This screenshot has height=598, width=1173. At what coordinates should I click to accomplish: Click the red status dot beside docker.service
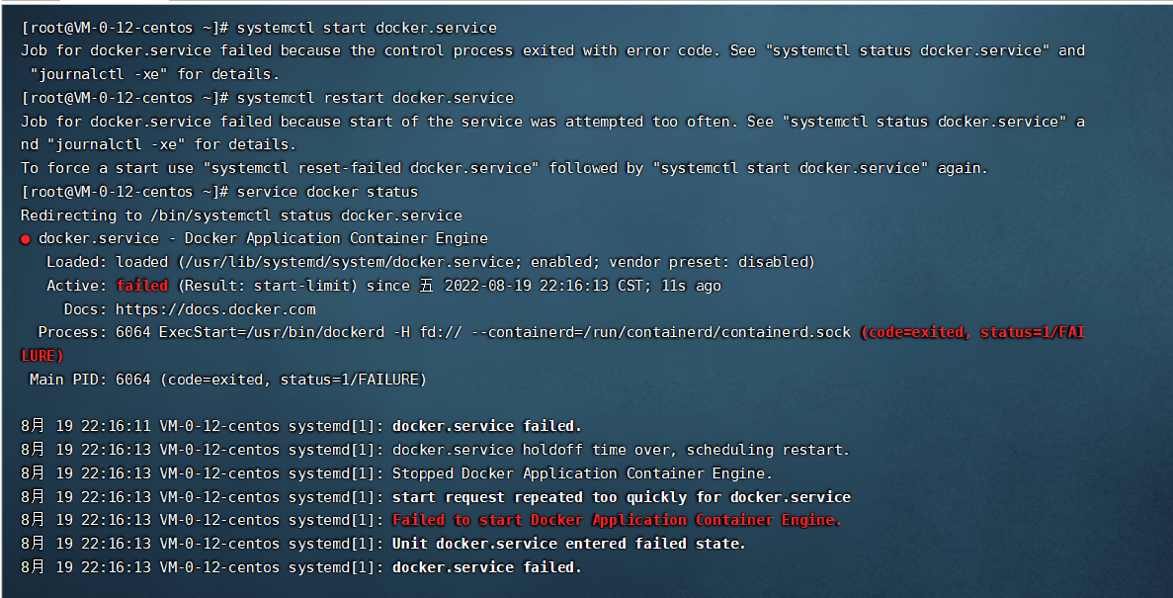(26, 239)
